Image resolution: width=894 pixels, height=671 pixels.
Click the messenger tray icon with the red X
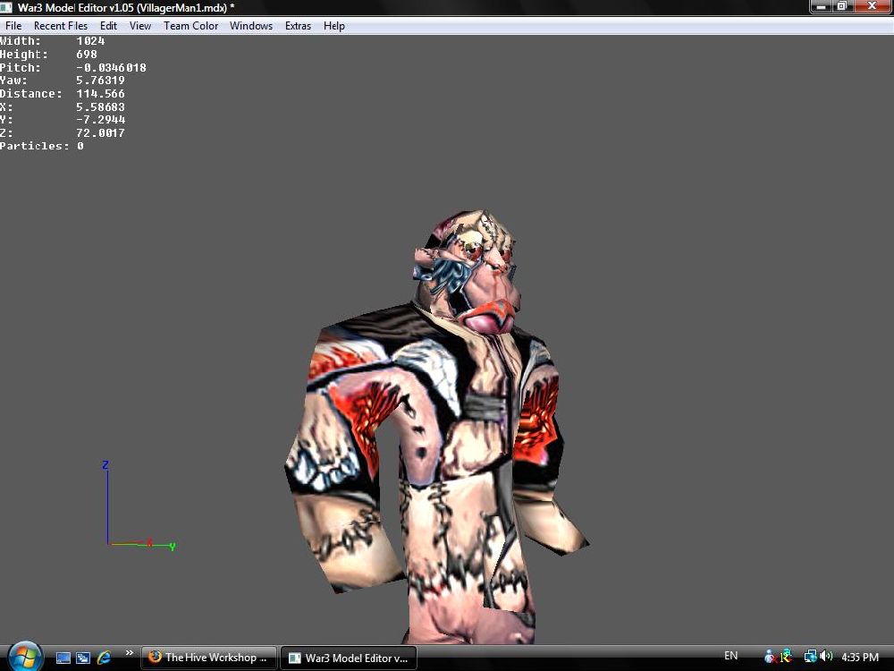[x=770, y=657]
